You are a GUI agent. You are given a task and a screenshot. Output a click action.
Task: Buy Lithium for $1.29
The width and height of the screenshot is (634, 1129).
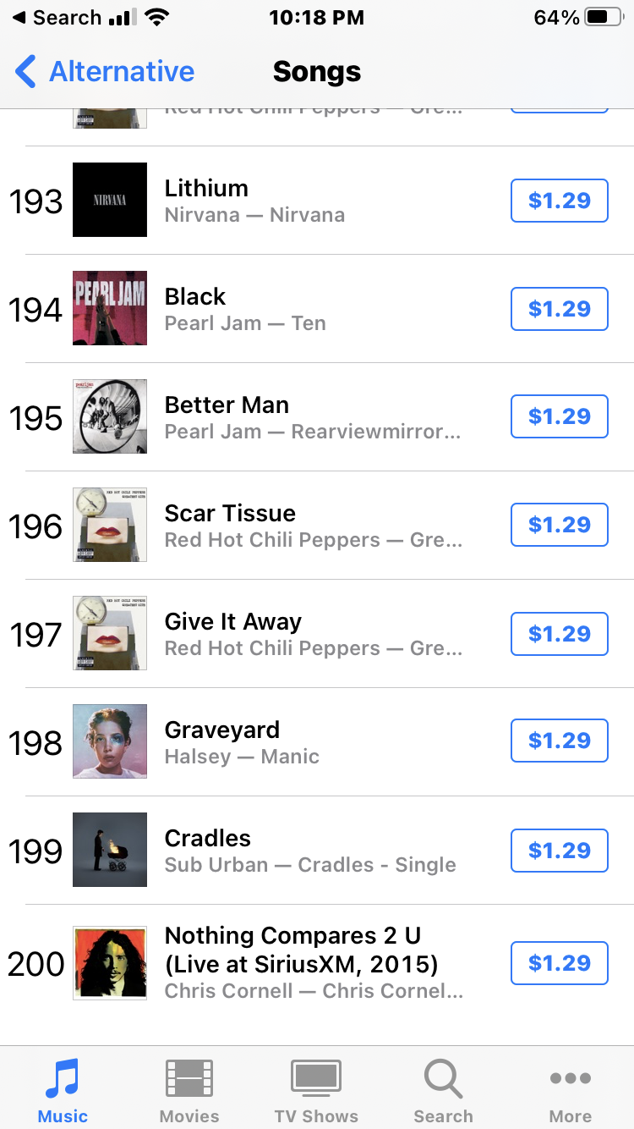(559, 201)
